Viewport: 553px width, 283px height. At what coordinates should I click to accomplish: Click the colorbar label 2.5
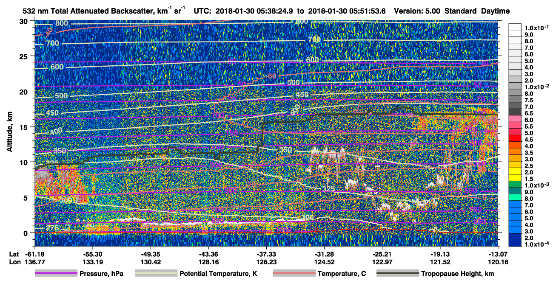coord(528,166)
